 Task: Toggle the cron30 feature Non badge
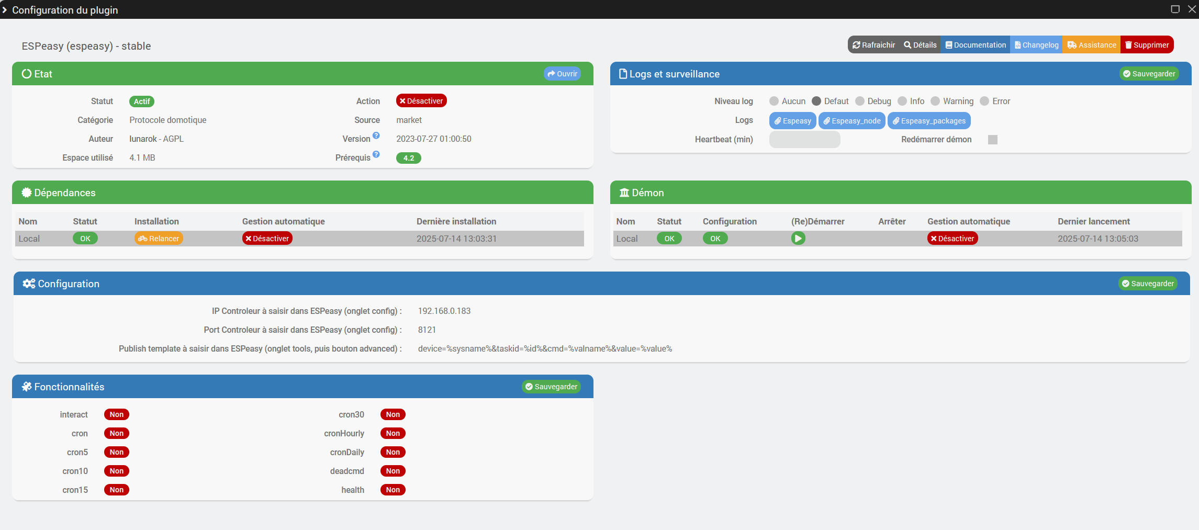pos(393,414)
